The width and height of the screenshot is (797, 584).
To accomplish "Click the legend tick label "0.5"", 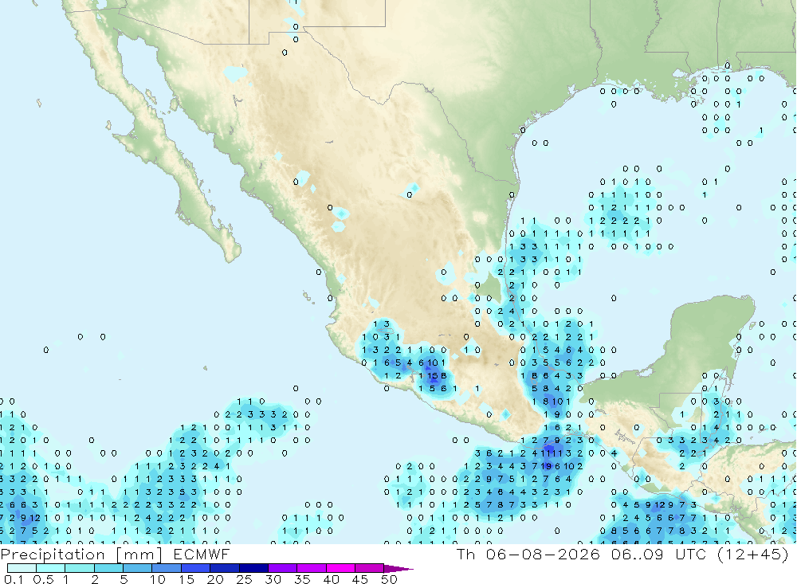I will (43, 579).
